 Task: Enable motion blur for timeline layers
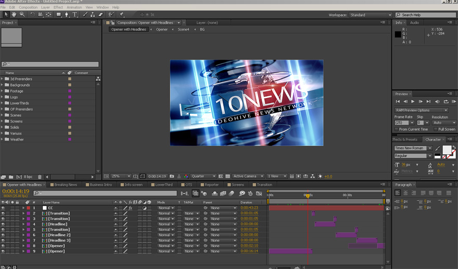(x=231, y=193)
